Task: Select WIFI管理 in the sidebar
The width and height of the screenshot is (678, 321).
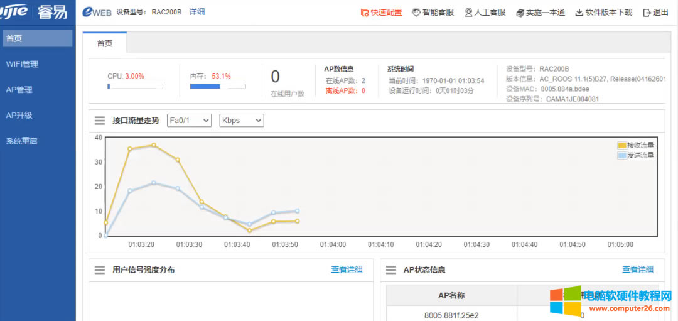Action: point(22,64)
